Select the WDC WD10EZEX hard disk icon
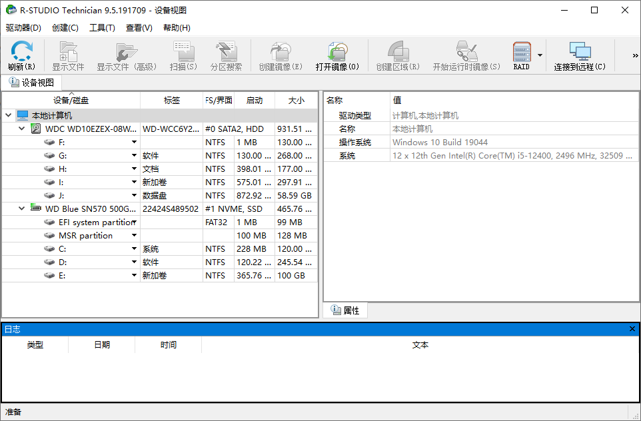 coord(36,129)
